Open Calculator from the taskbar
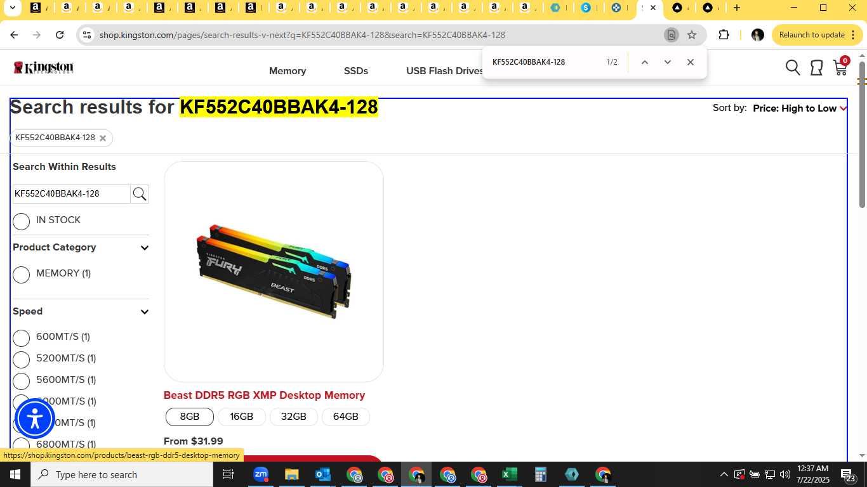This screenshot has height=487, width=867. [540, 474]
